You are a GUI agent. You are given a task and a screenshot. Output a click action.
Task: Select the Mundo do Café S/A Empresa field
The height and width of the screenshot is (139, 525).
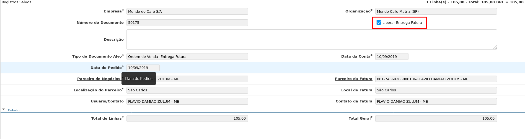click(187, 11)
